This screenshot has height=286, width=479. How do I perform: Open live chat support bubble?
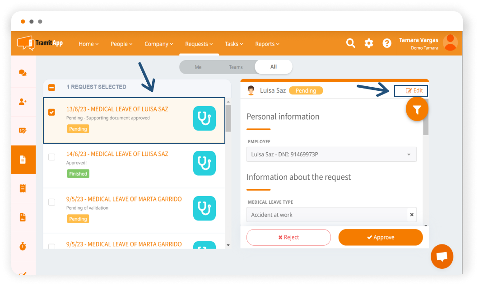coord(442,257)
